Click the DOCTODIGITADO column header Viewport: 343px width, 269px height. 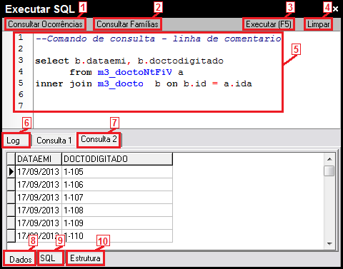[x=117, y=159]
